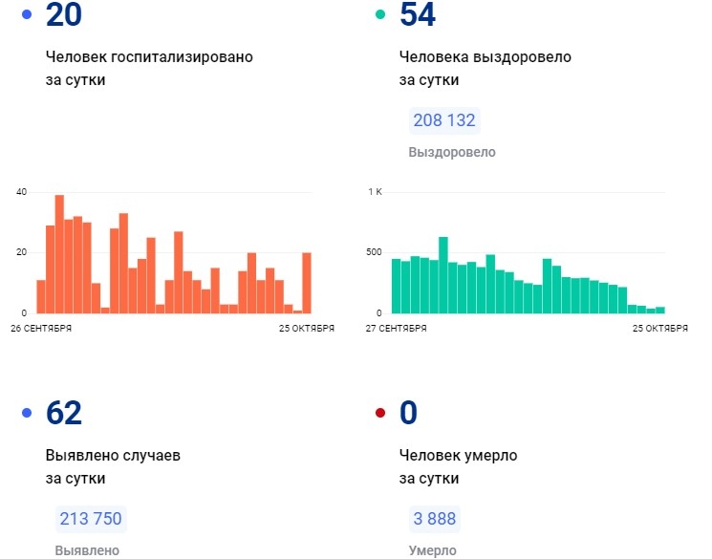Open the 208 132 recovered total badge

pyautogui.click(x=443, y=120)
